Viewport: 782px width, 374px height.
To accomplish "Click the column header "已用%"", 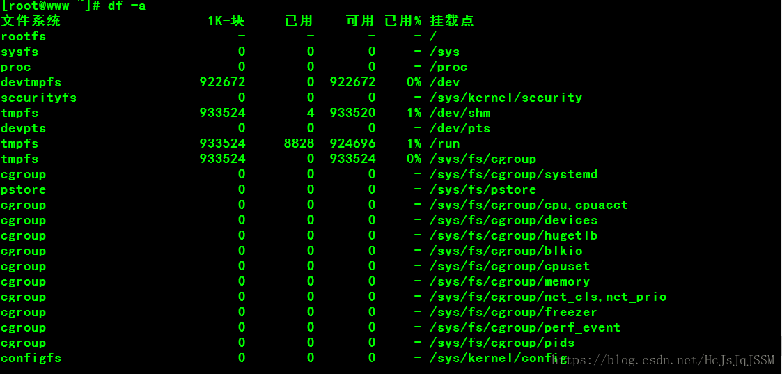I will pyautogui.click(x=403, y=21).
